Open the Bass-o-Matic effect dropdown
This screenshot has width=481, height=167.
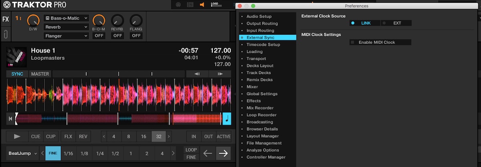66,18
